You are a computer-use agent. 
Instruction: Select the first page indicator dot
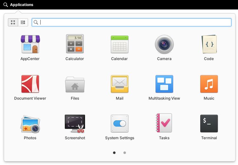pos(114,153)
